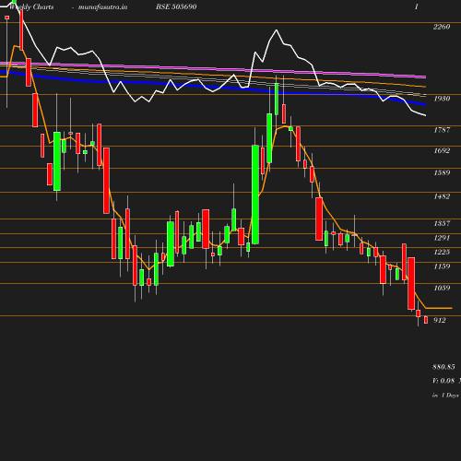Click the 880.85 last price value
The height and width of the screenshot is (461, 461).
click(x=443, y=367)
